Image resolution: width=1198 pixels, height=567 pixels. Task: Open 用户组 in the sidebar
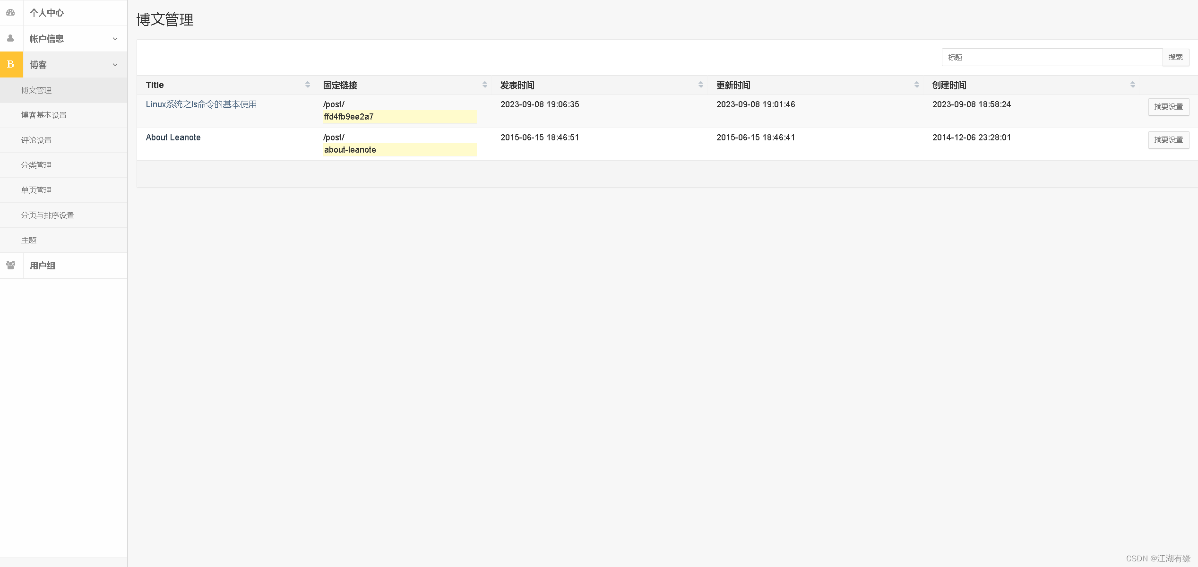(63, 266)
